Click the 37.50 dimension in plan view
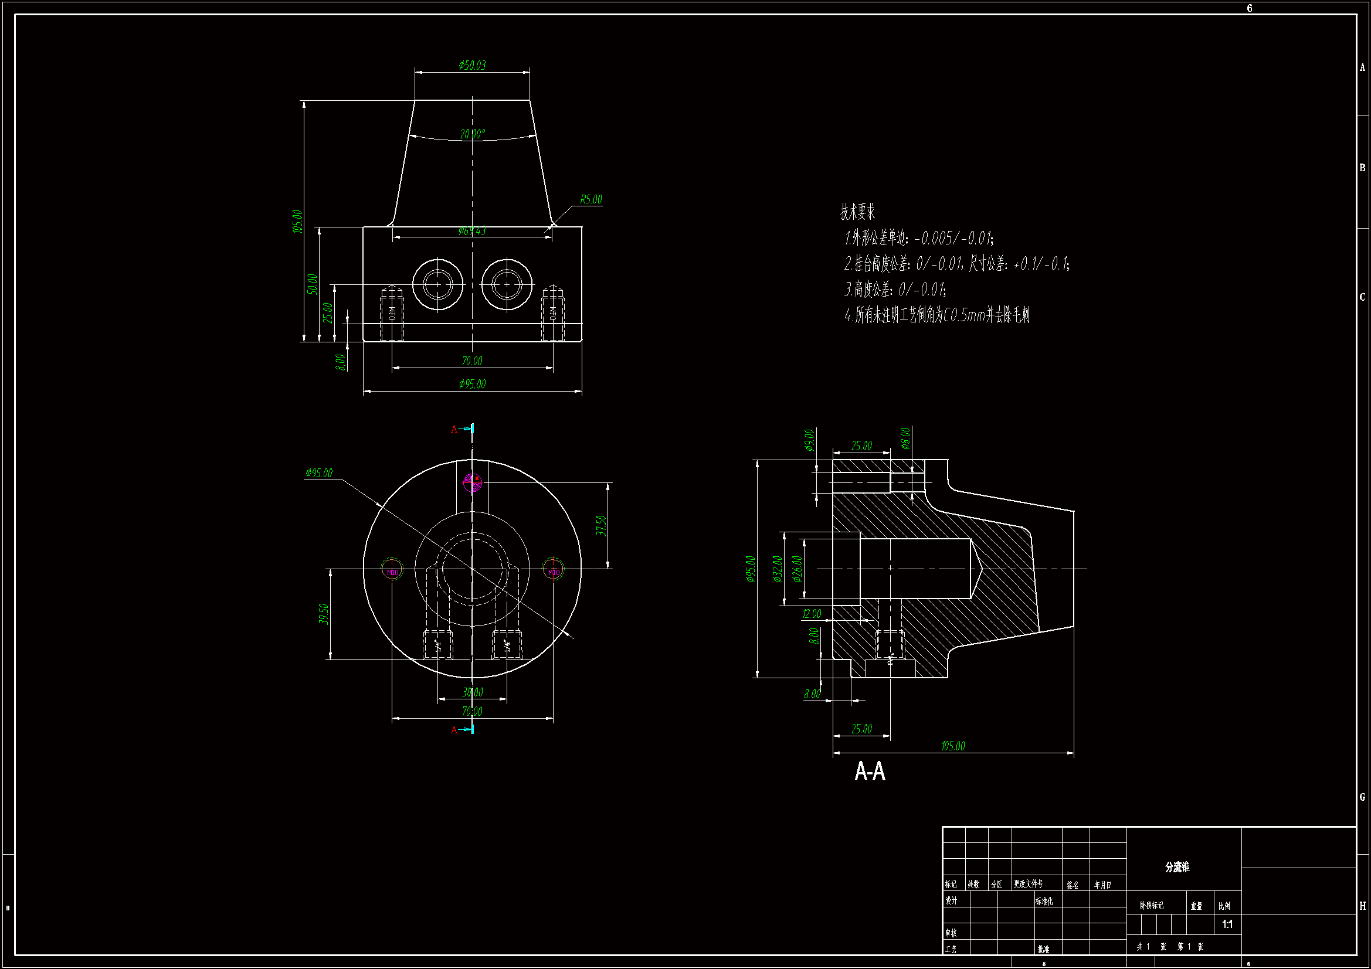This screenshot has height=969, width=1371. coord(601,525)
